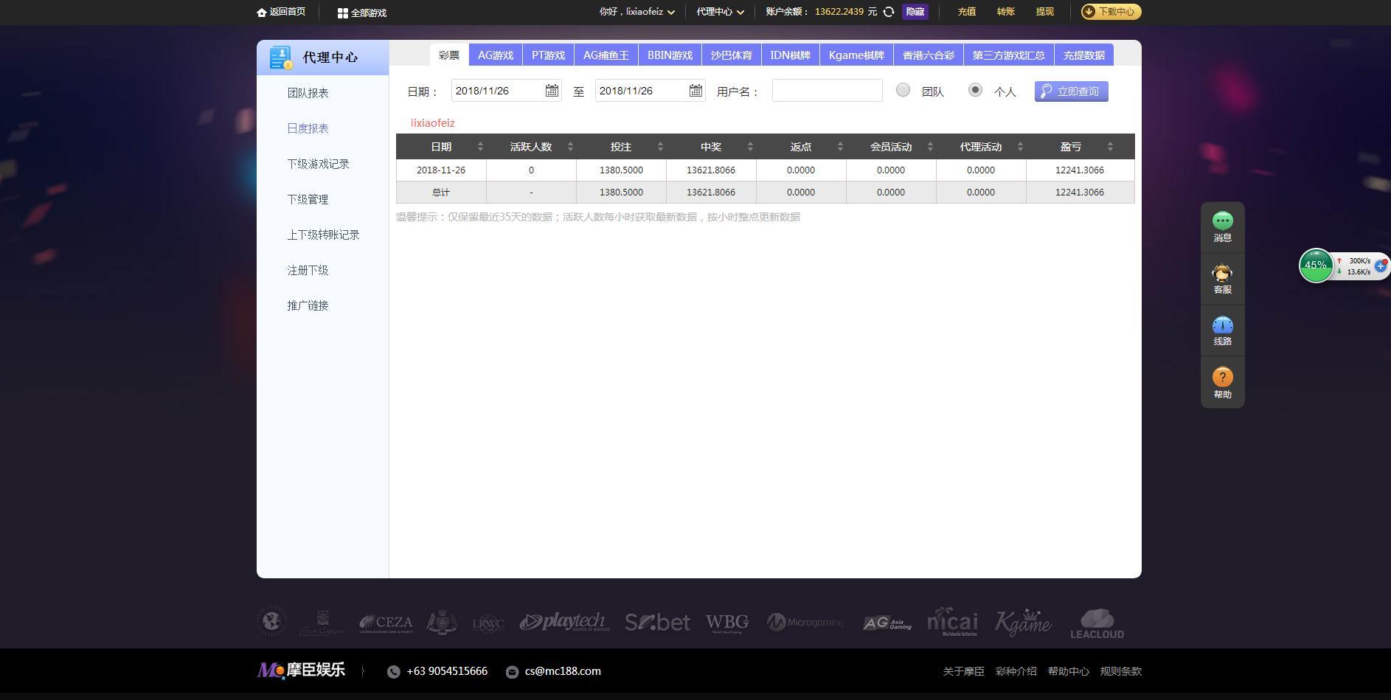This screenshot has height=700, width=1391.
Task: Open the 线路 line speed icon
Action: tap(1223, 325)
